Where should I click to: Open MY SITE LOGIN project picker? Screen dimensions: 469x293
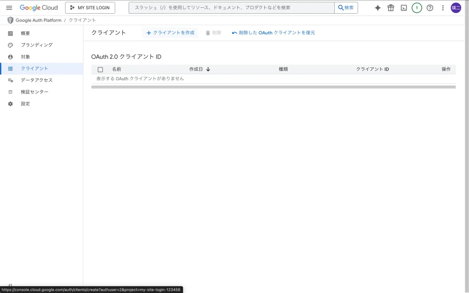pyautogui.click(x=90, y=8)
